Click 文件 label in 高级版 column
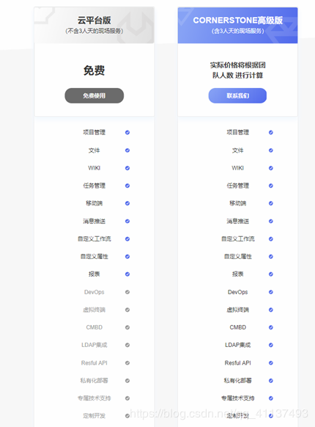The image size is (315, 427). (x=237, y=150)
